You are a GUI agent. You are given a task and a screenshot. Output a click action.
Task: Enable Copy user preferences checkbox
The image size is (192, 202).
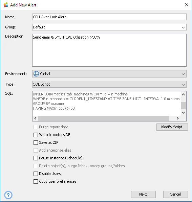click(x=36, y=181)
